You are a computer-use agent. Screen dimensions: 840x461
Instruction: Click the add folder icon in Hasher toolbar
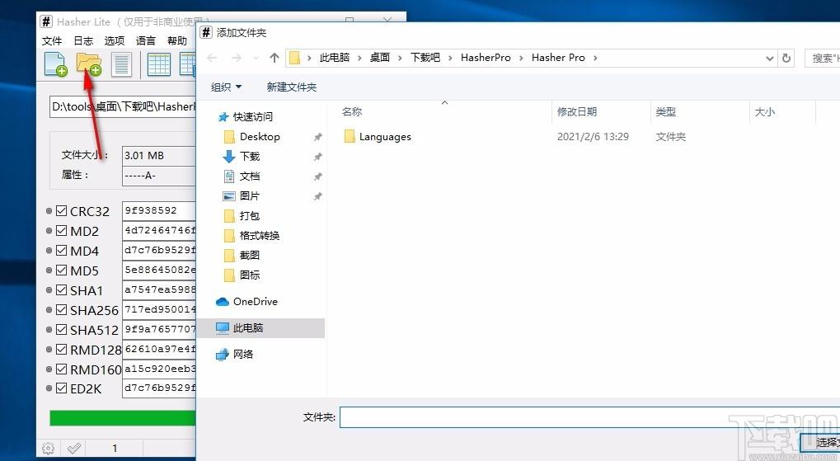point(88,64)
